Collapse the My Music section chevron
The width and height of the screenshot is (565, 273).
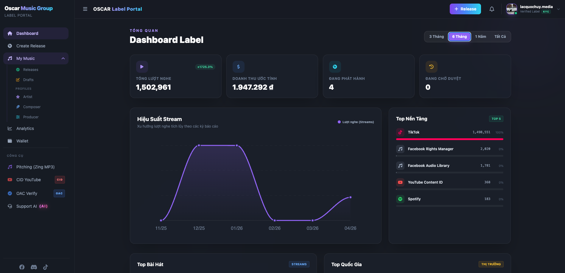pos(63,58)
